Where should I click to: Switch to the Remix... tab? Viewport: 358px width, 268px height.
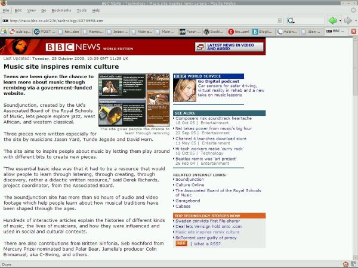[93, 32]
